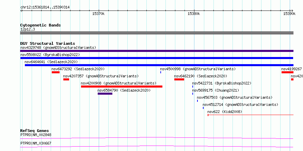303x151 pixels.
Task: Select the red nsv4199267 variant bar
Action: (x=287, y=72)
